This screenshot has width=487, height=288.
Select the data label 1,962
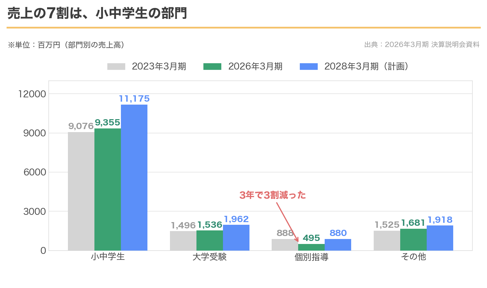pos(236,219)
